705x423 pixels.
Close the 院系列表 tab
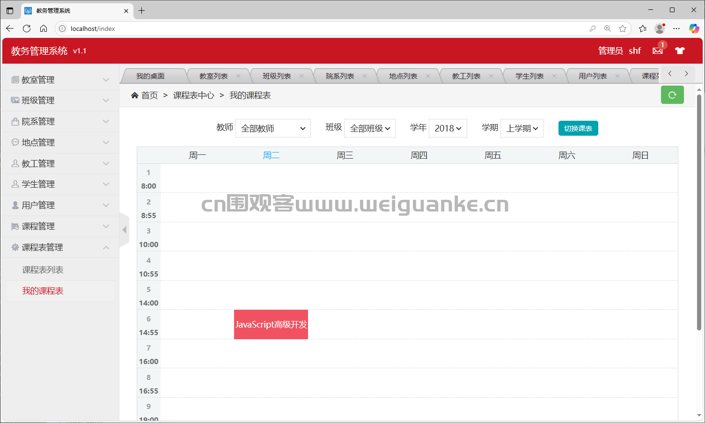point(365,76)
